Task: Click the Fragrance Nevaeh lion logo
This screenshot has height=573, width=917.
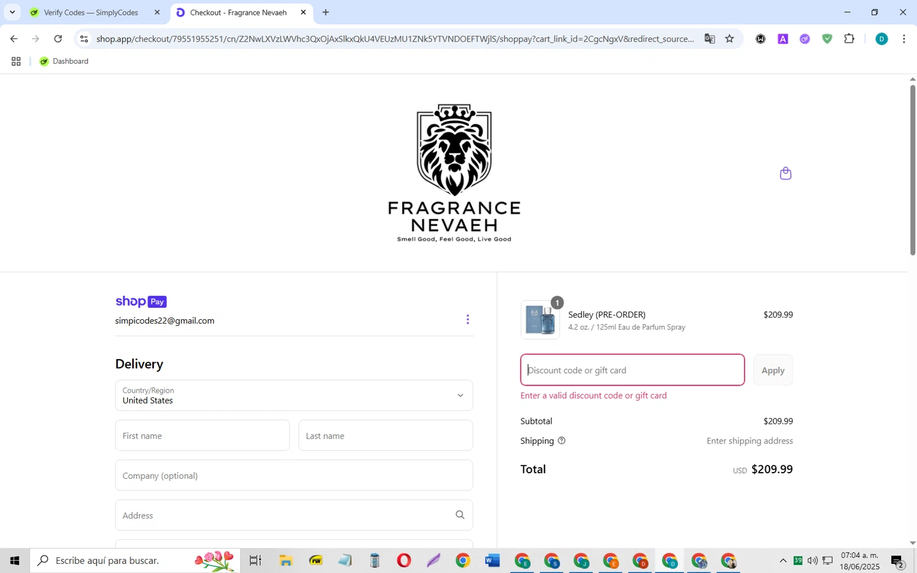Action: pyautogui.click(x=454, y=173)
